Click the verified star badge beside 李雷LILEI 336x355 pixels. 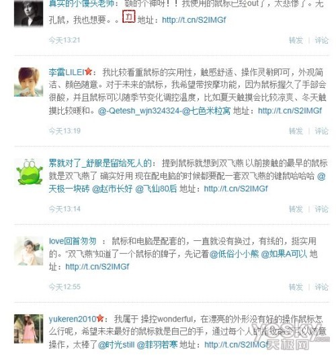pos(88,72)
